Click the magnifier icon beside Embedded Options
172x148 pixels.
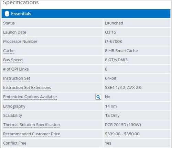click(98, 97)
